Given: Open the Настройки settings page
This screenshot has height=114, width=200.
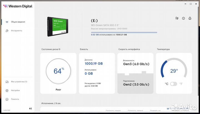Looking at the screenshot, I should click(x=12, y=90).
